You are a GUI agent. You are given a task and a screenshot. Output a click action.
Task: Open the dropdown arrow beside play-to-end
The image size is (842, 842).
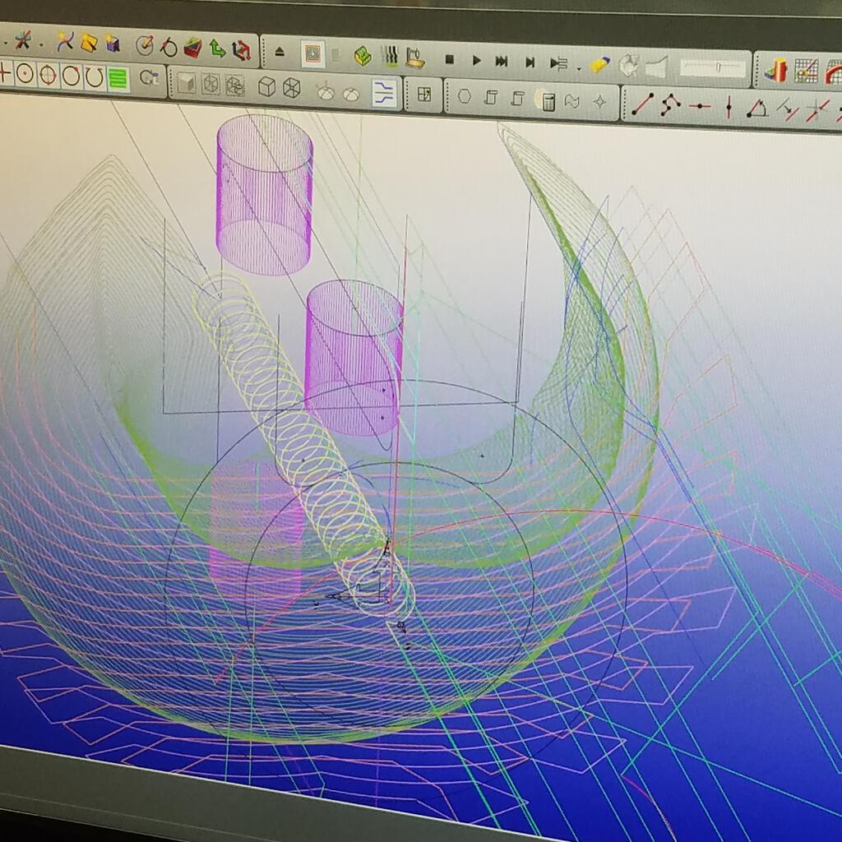[579, 69]
